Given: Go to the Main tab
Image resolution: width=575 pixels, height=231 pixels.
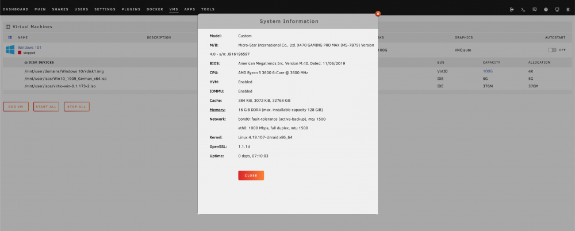Looking at the screenshot, I should click(40, 10).
